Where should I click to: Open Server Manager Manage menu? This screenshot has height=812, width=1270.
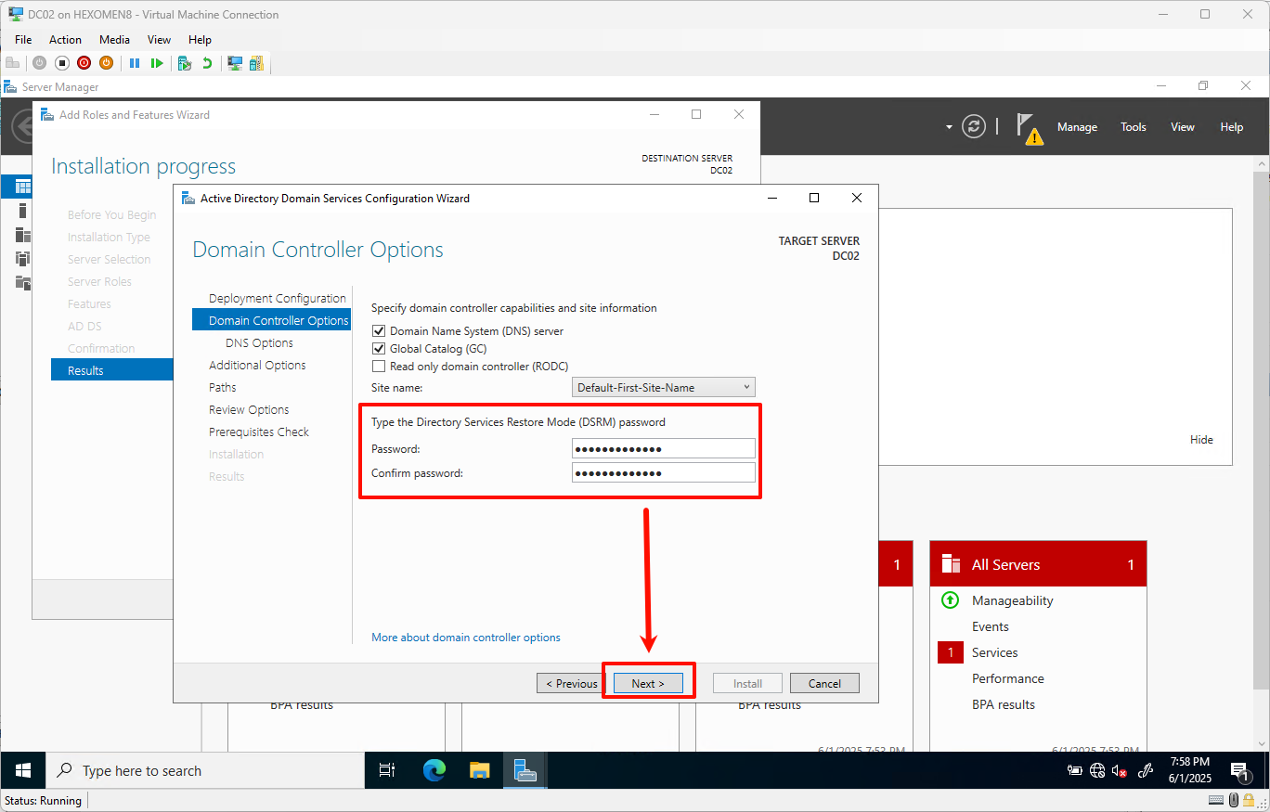(x=1077, y=127)
